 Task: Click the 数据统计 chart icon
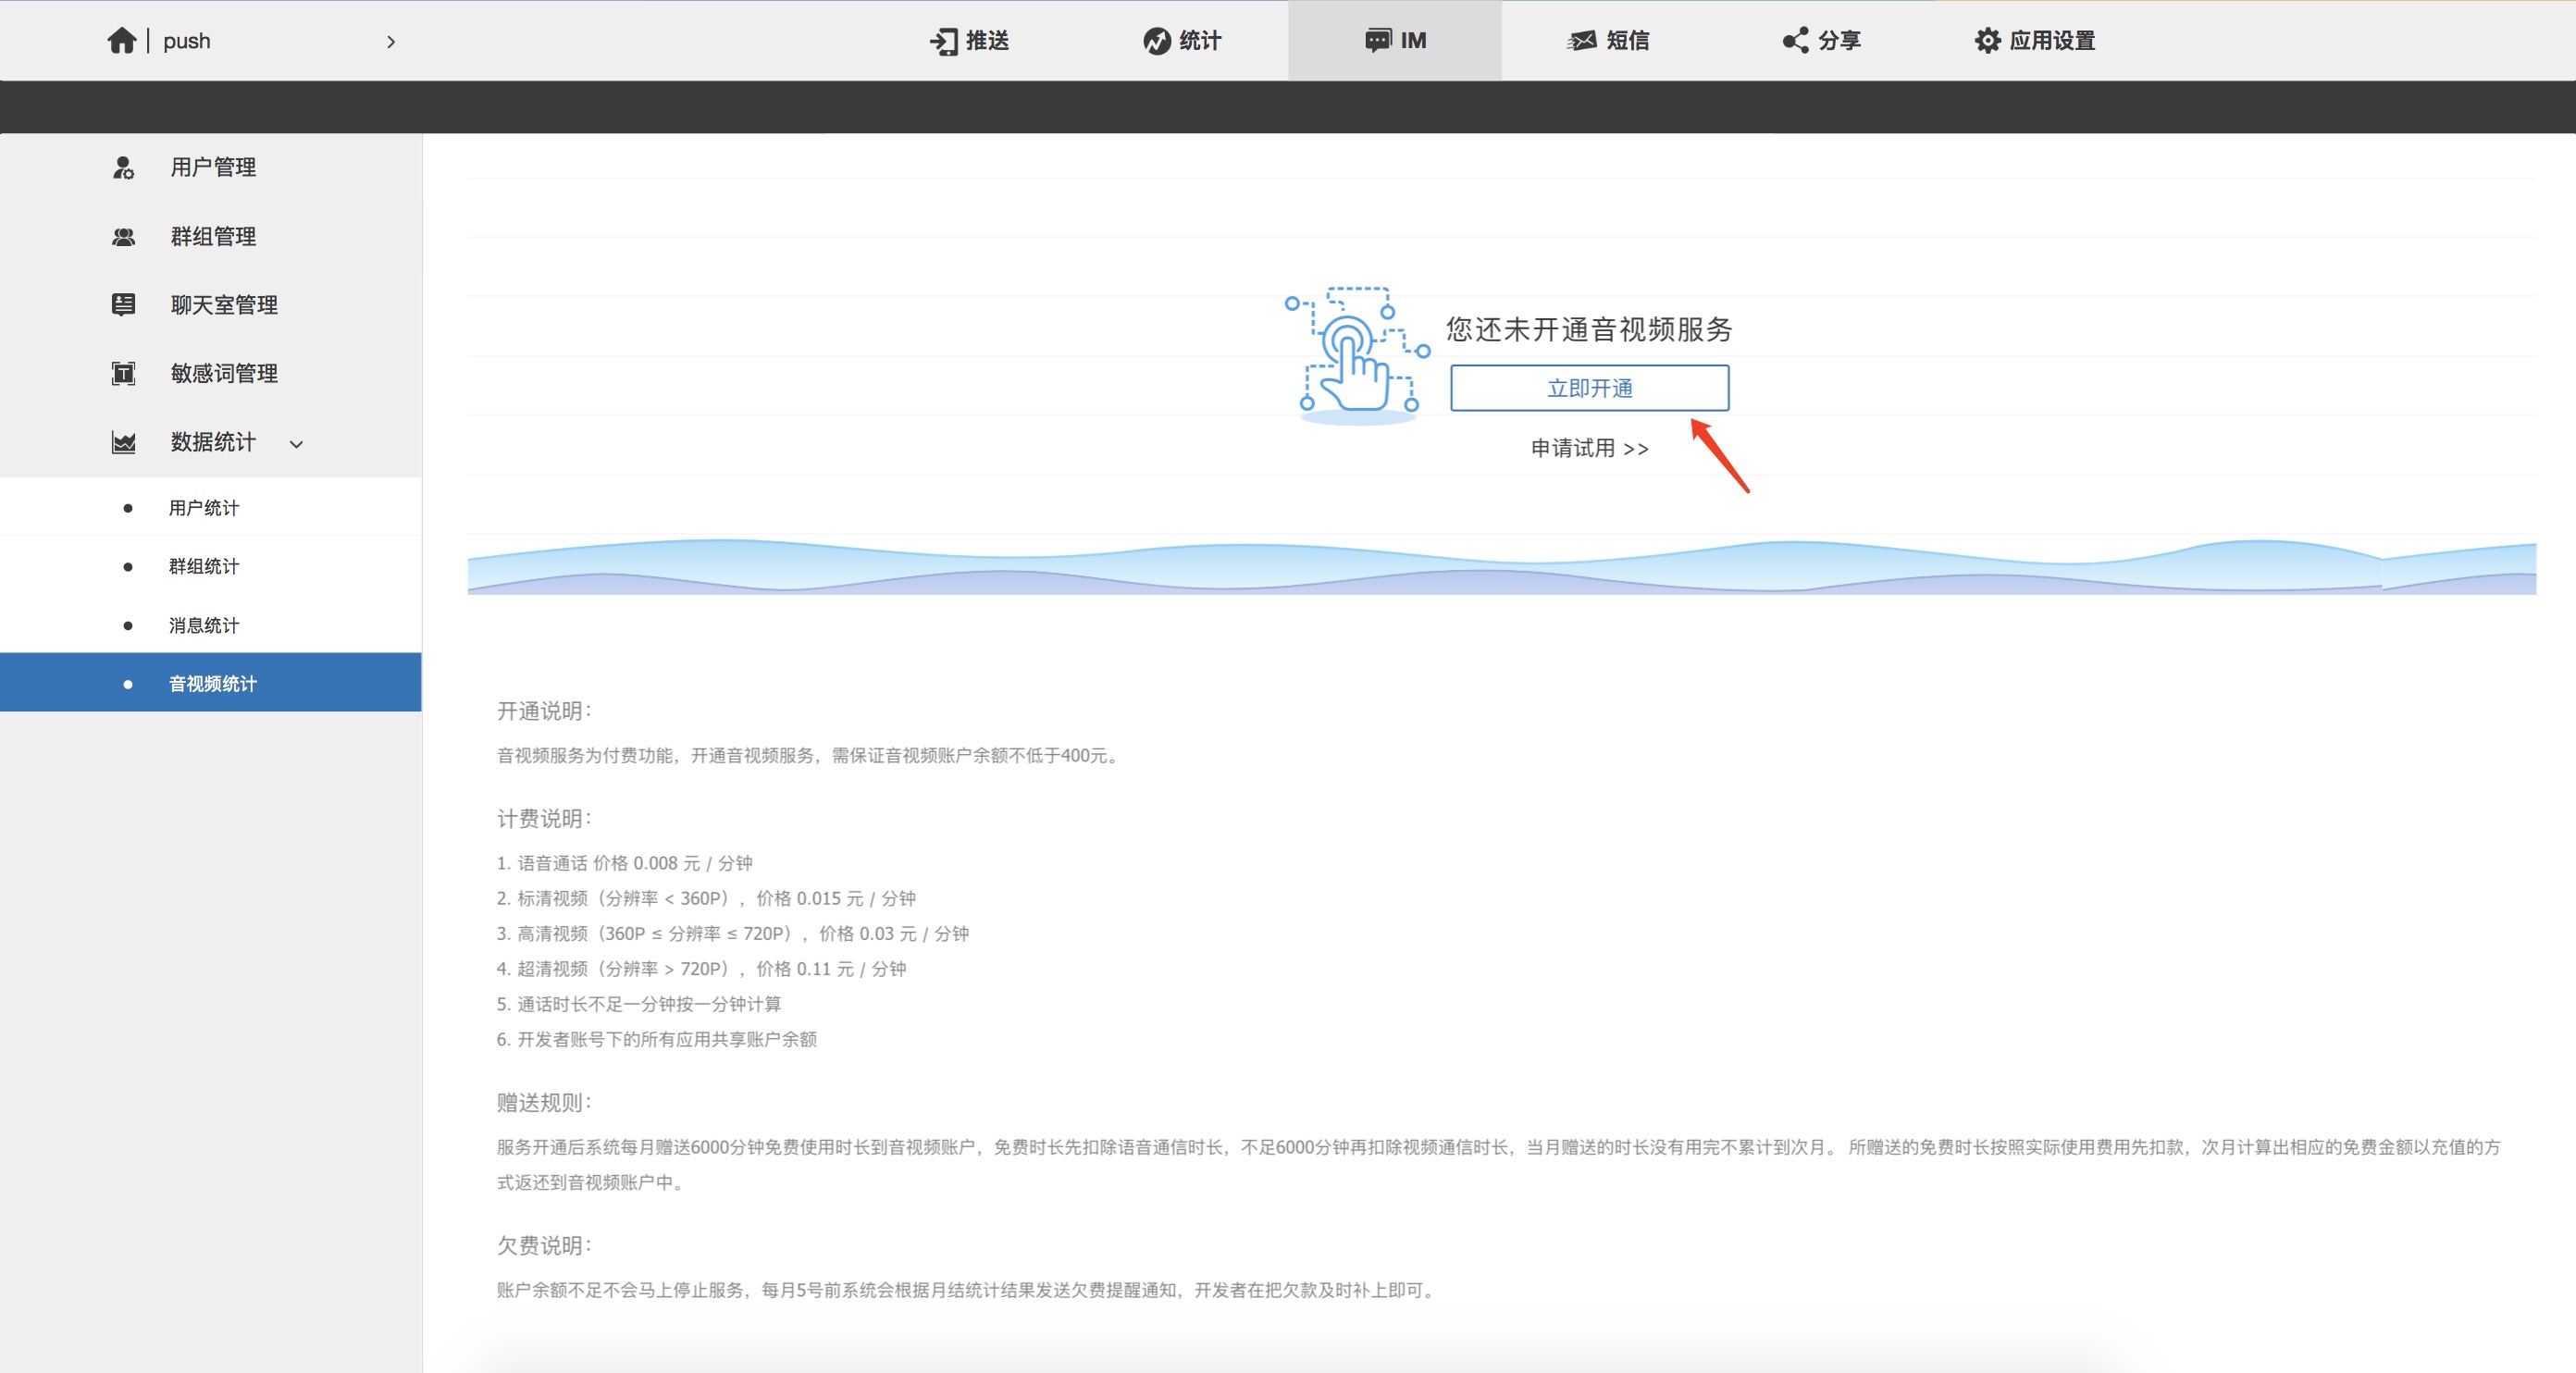(123, 442)
